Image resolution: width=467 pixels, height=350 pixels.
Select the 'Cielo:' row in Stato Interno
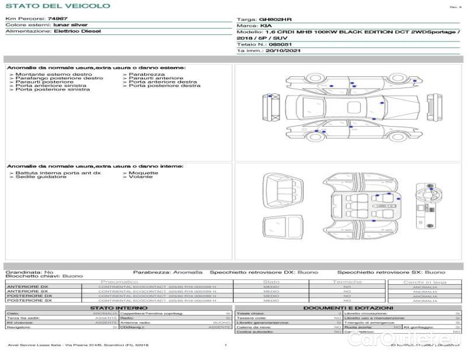click(62, 313)
